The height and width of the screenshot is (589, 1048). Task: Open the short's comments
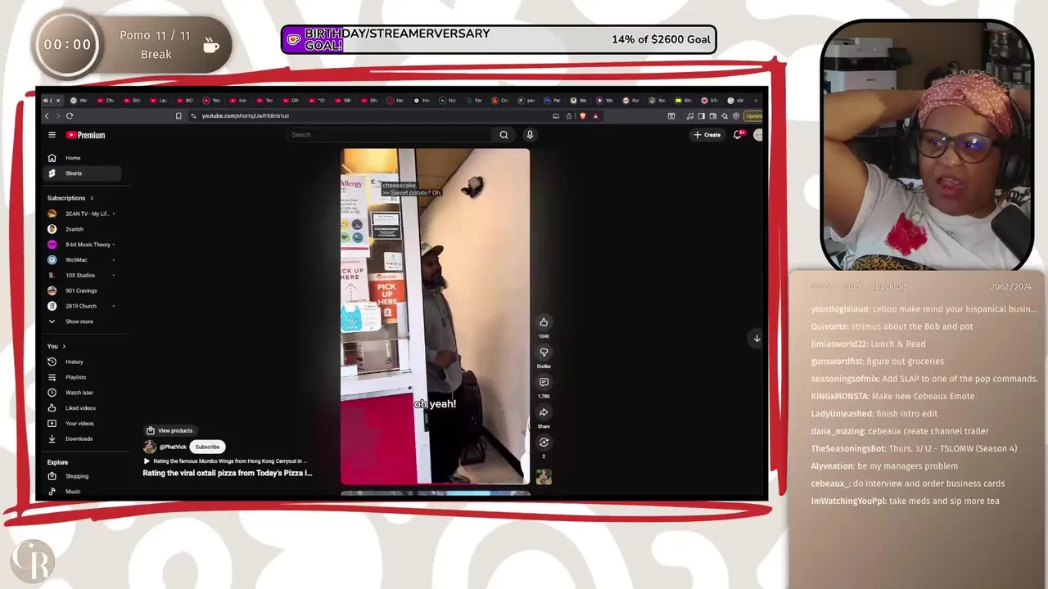(x=544, y=382)
